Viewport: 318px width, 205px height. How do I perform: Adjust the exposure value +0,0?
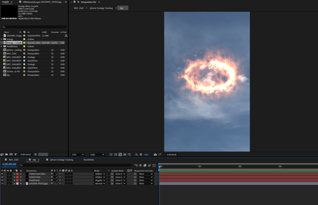(146, 155)
